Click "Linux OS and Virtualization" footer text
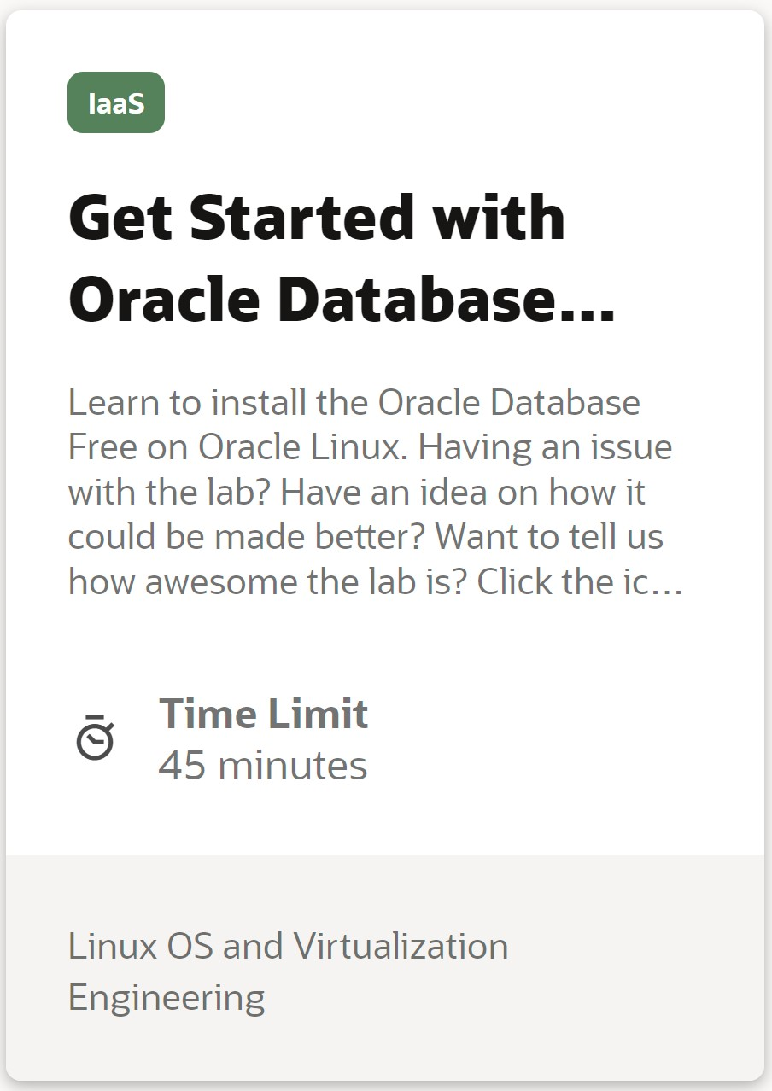 click(288, 946)
